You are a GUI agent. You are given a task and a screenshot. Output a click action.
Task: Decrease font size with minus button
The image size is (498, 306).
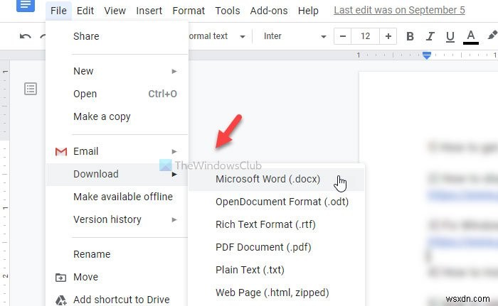coord(344,36)
